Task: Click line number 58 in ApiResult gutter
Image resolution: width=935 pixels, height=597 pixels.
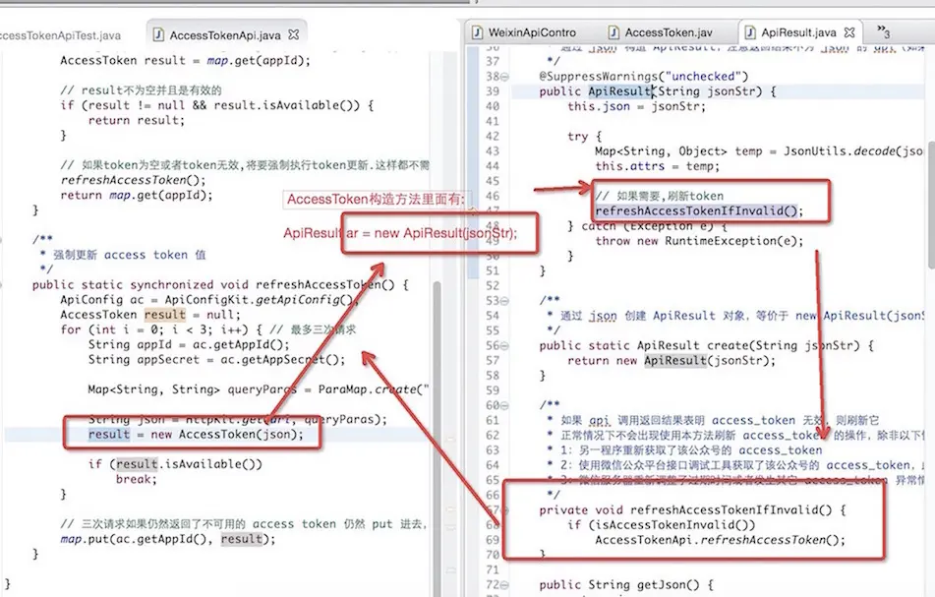Action: [492, 375]
